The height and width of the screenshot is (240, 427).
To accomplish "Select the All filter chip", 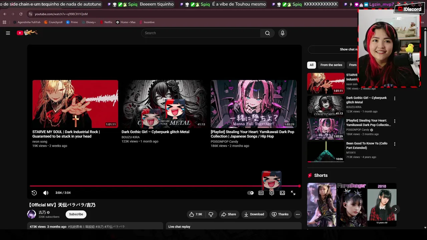I will [311, 65].
